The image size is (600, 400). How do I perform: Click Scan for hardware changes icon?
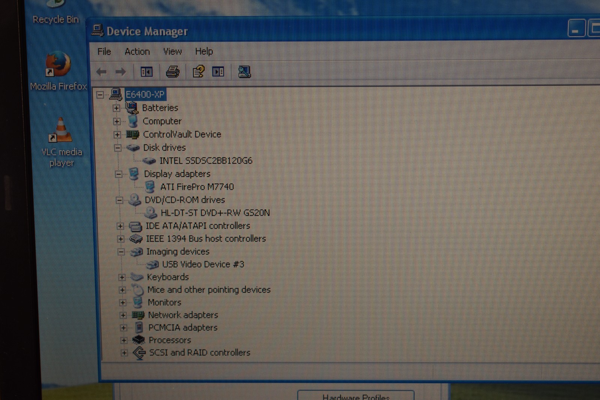[244, 72]
